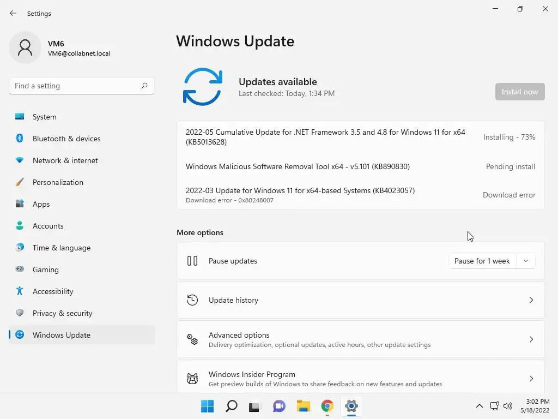Click the VM6 user avatar icon
Viewport: 558px width, 419px height.
25,47
